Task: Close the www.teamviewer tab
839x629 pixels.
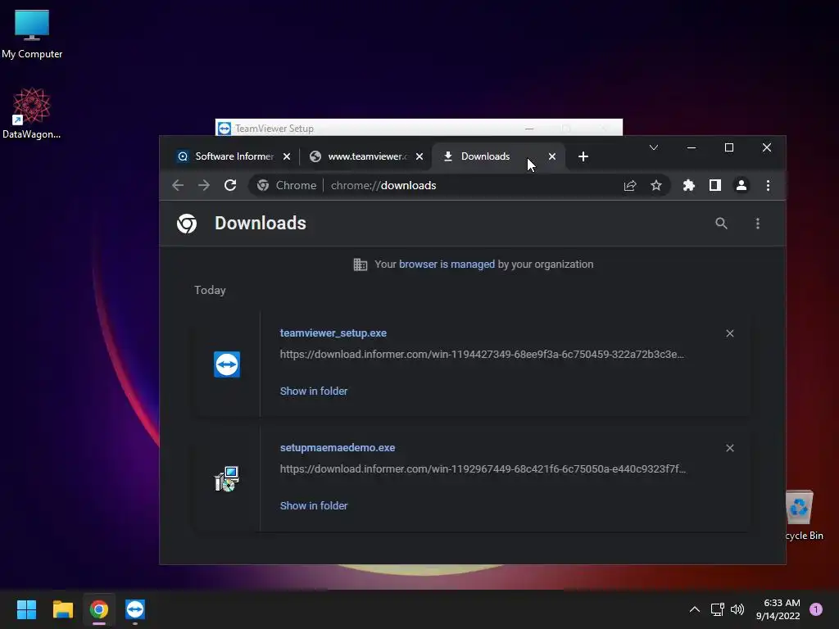Action: tap(419, 156)
